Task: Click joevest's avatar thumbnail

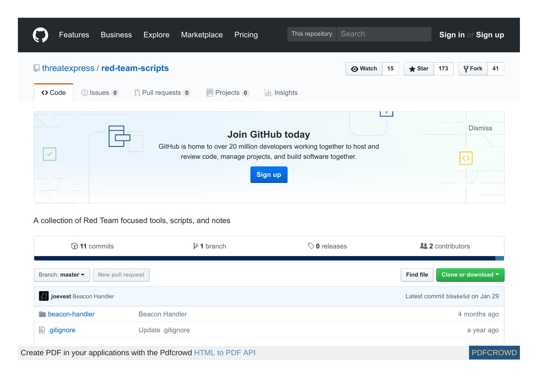Action: coord(43,296)
